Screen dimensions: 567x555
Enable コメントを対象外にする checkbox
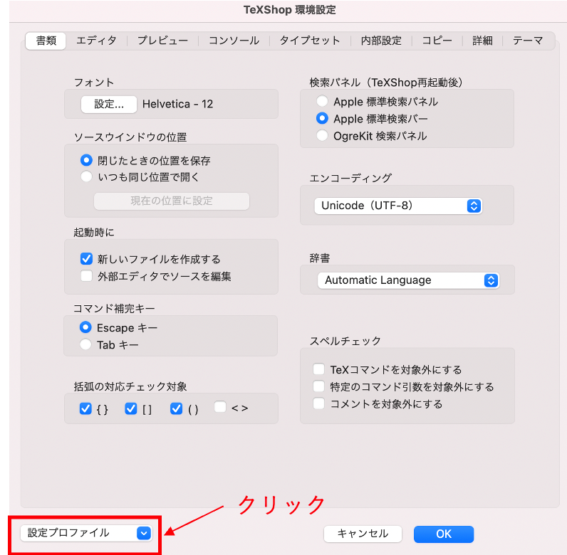pos(318,403)
